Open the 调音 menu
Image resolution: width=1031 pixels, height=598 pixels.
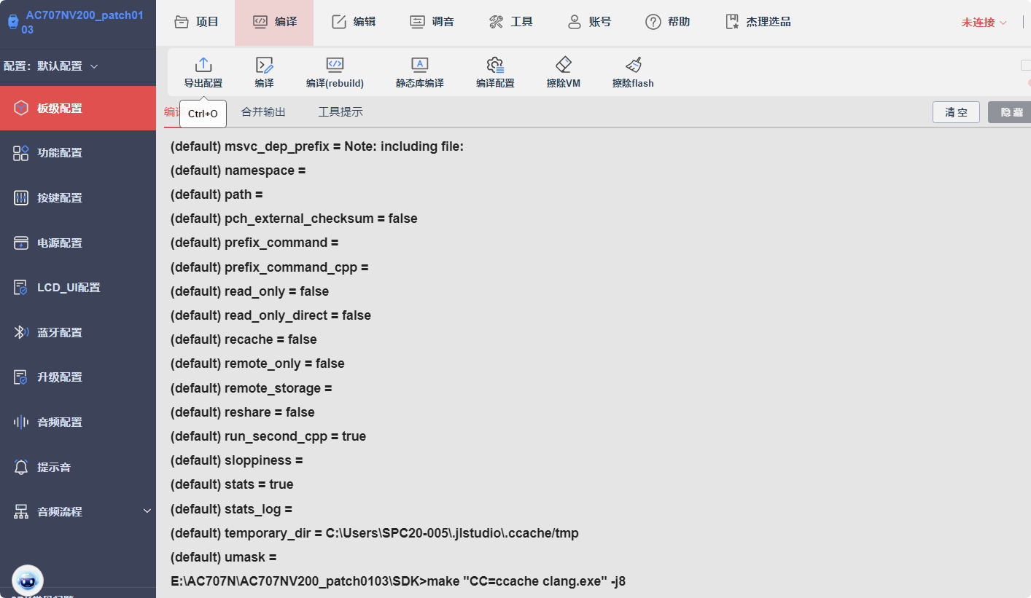(432, 22)
